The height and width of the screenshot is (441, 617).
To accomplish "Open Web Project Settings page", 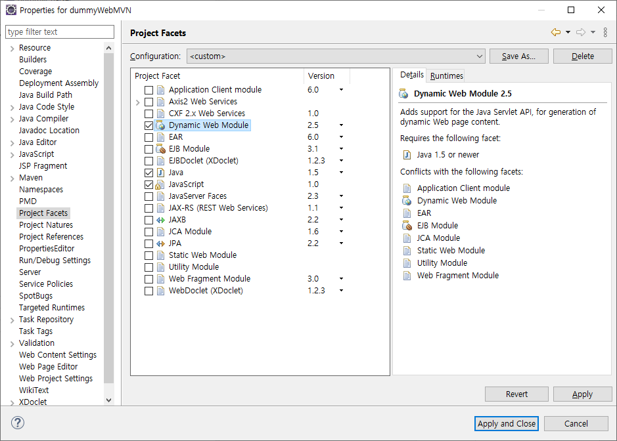I will (56, 379).
